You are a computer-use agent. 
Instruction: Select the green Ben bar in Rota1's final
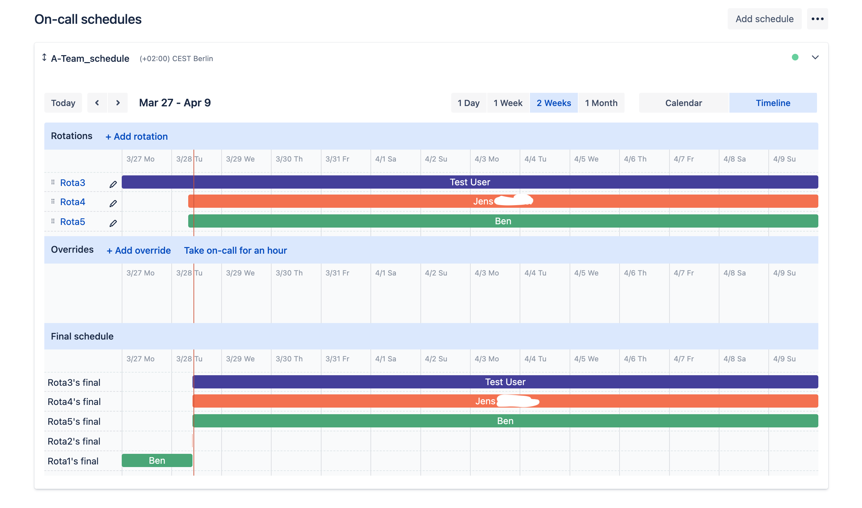[157, 460]
